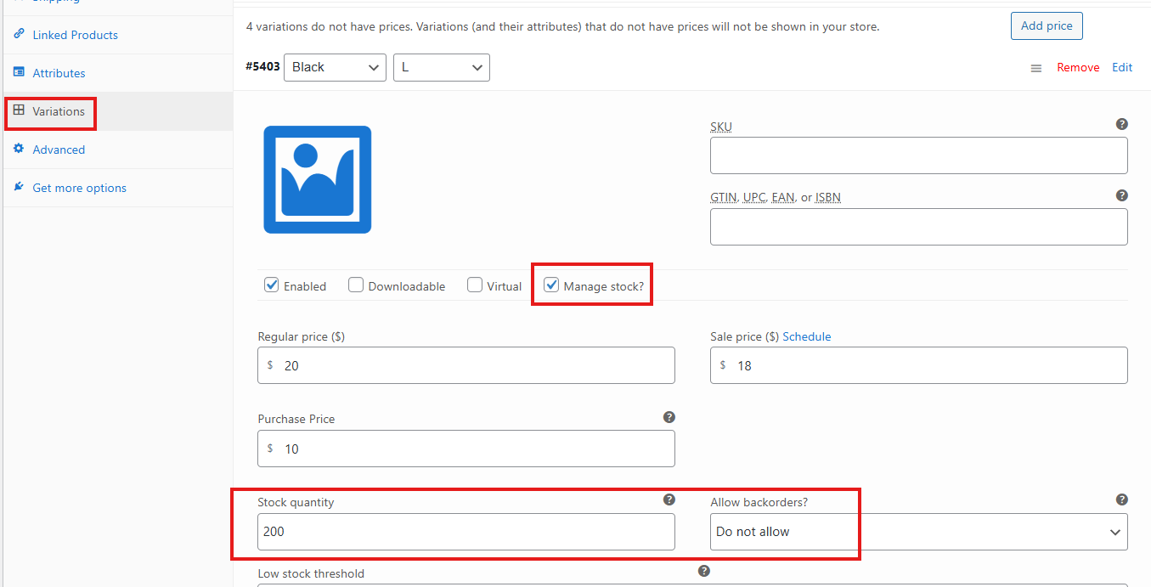This screenshot has width=1151, height=587.
Task: Click the Linked Products link icon
Action: pyautogui.click(x=19, y=34)
